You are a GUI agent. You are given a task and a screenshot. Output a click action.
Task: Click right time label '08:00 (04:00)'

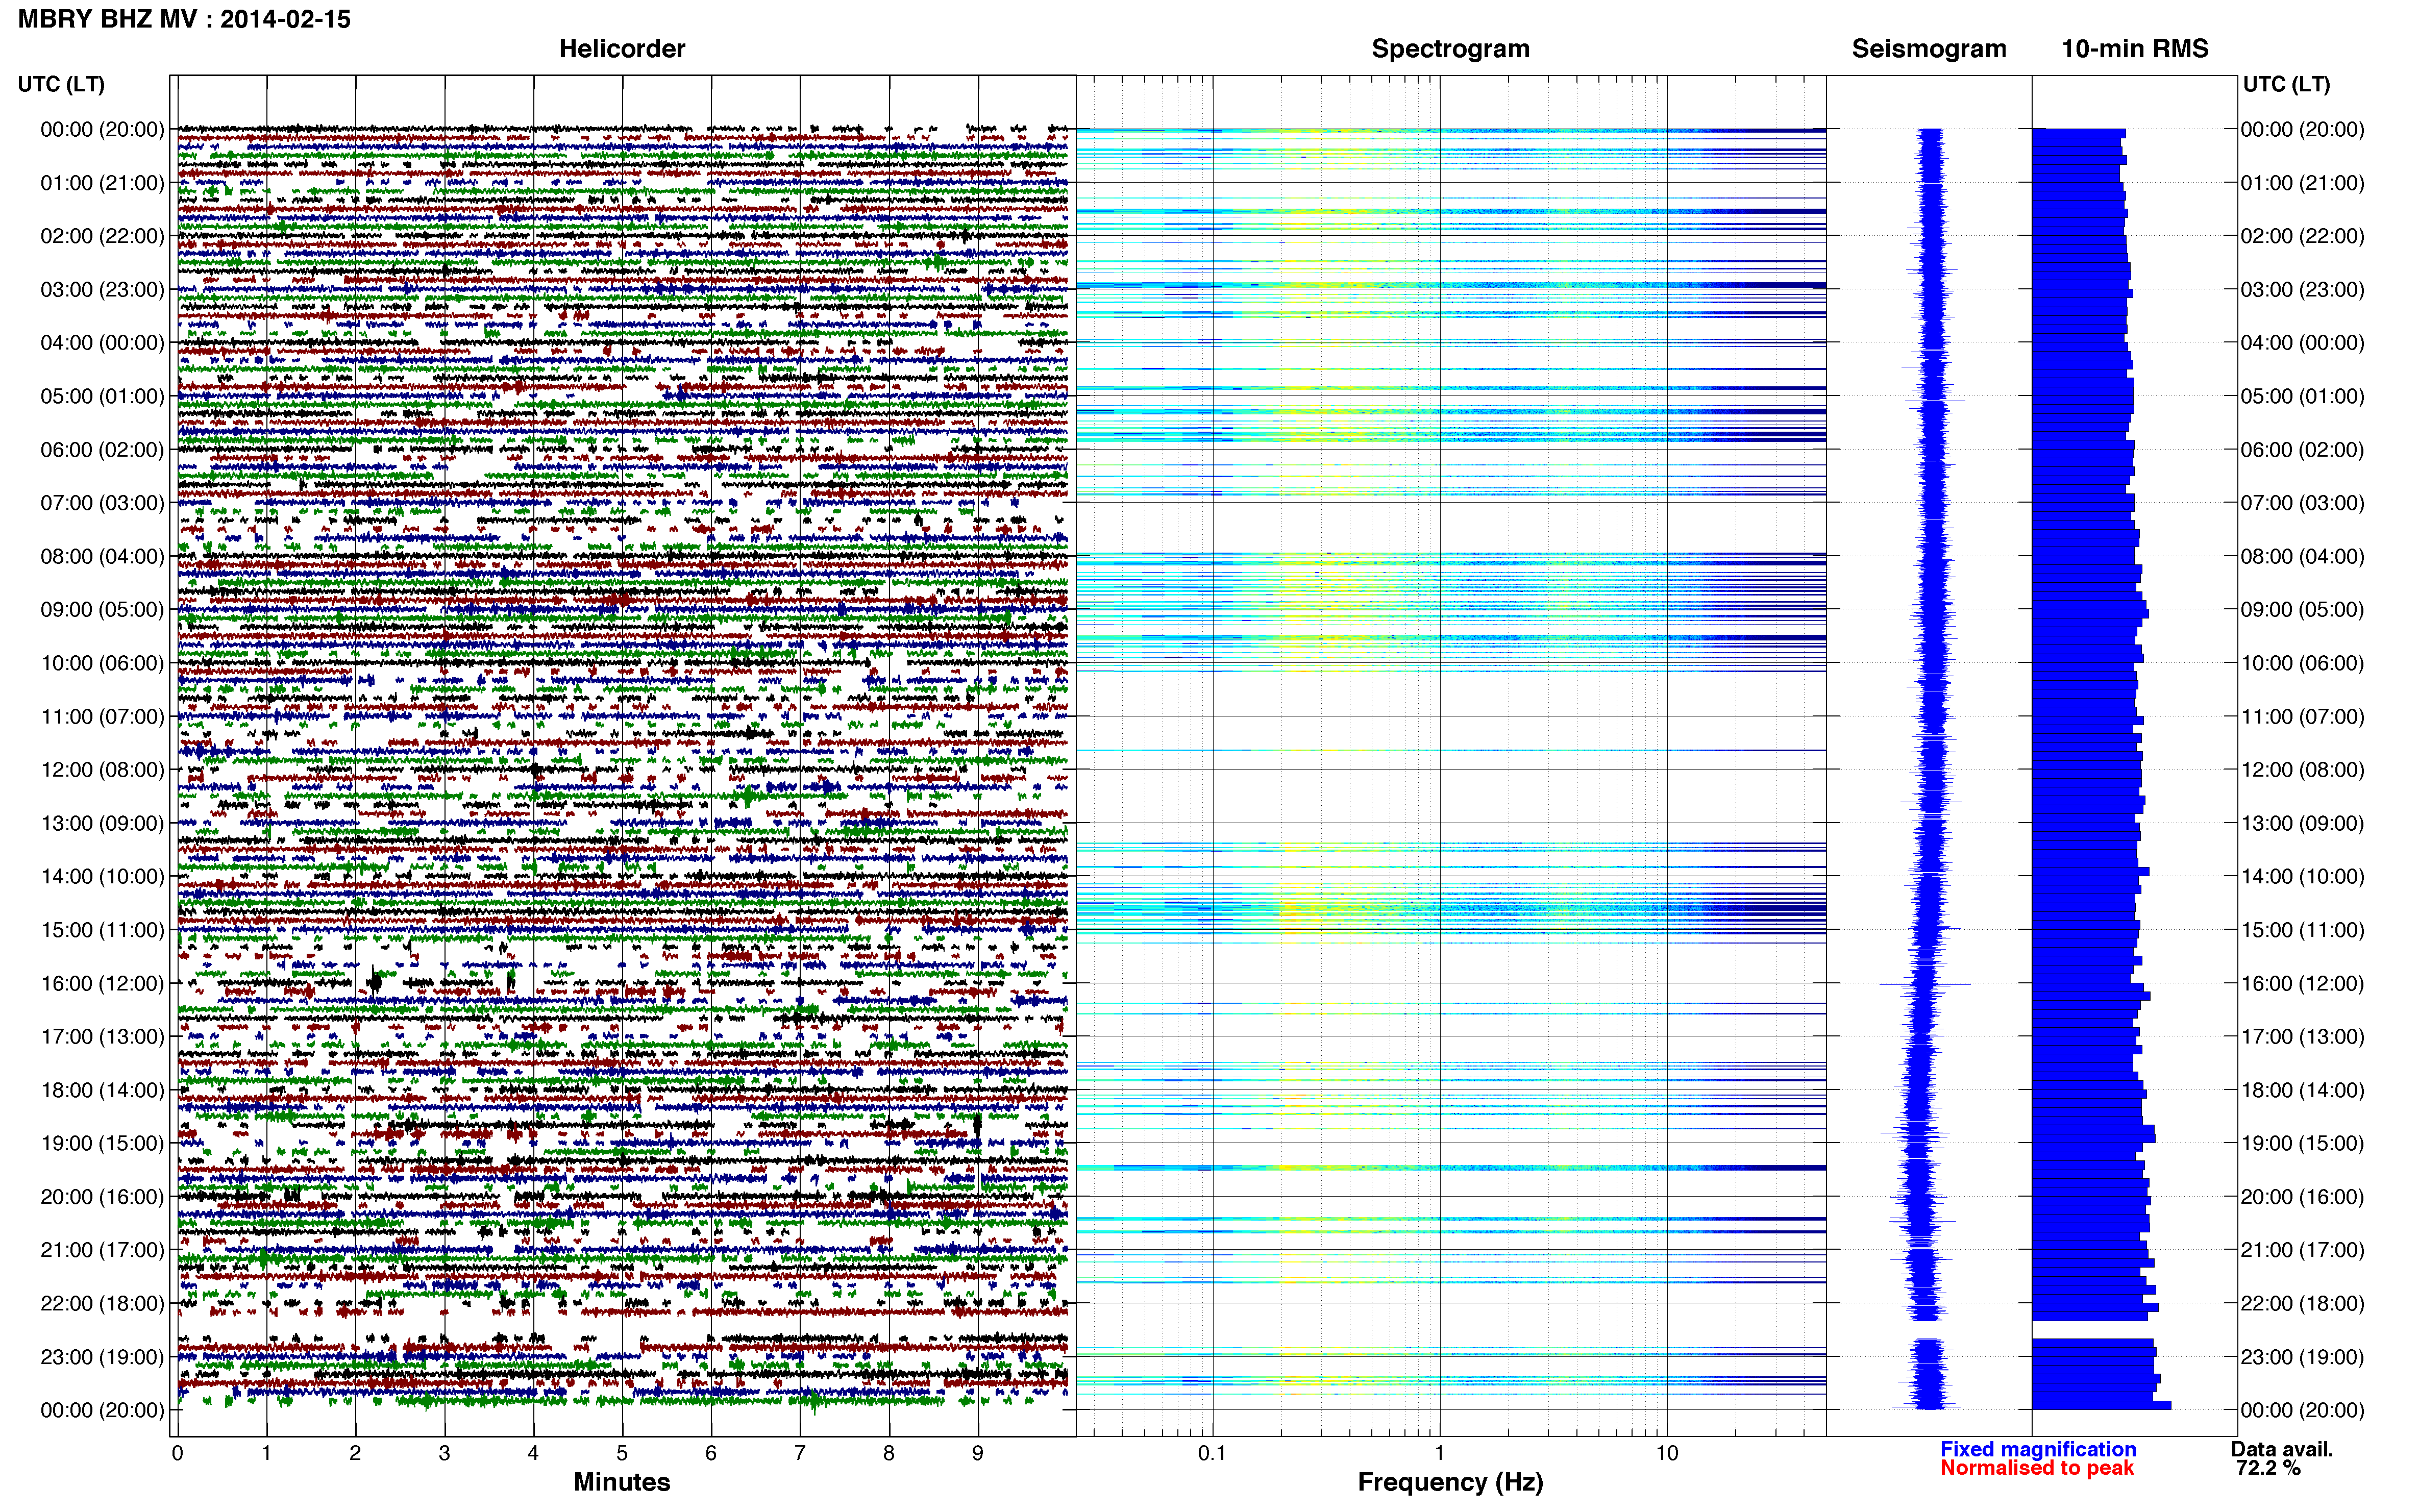coord(2302,556)
